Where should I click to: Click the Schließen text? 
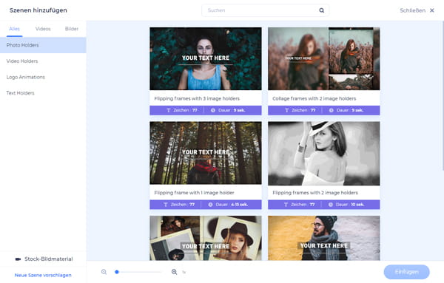[x=412, y=10]
